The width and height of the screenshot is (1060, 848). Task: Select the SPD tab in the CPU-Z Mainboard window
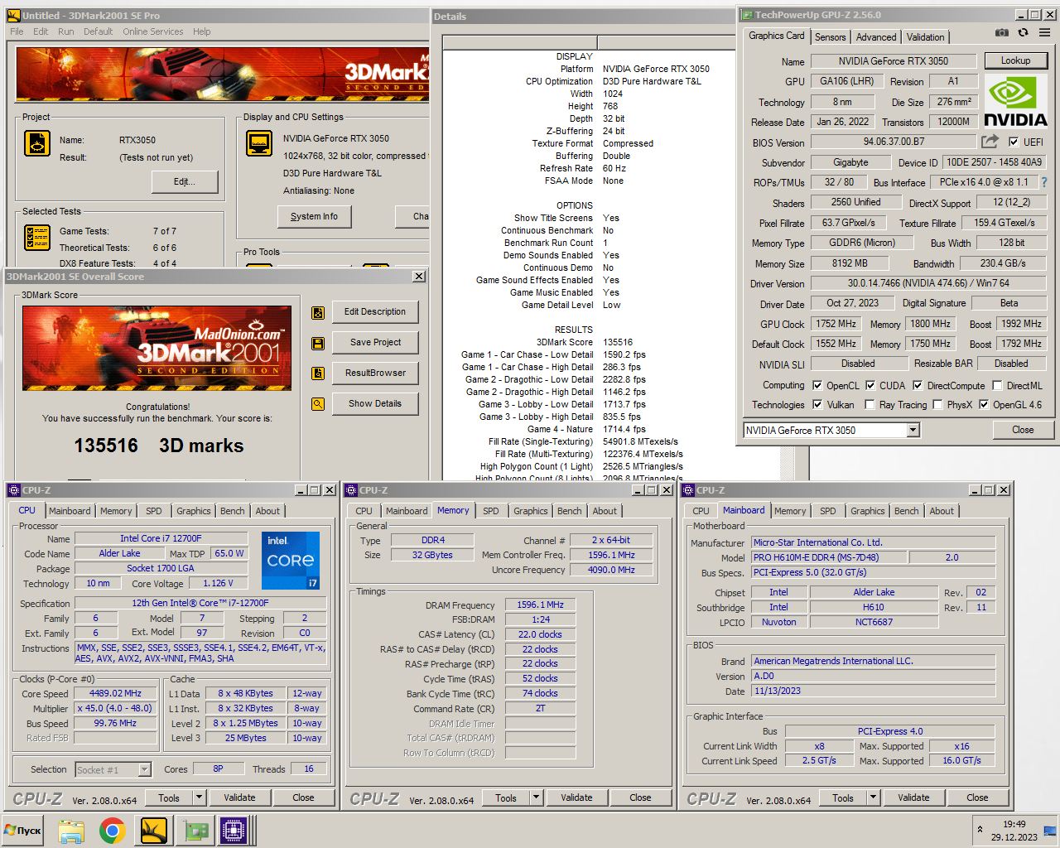[828, 511]
